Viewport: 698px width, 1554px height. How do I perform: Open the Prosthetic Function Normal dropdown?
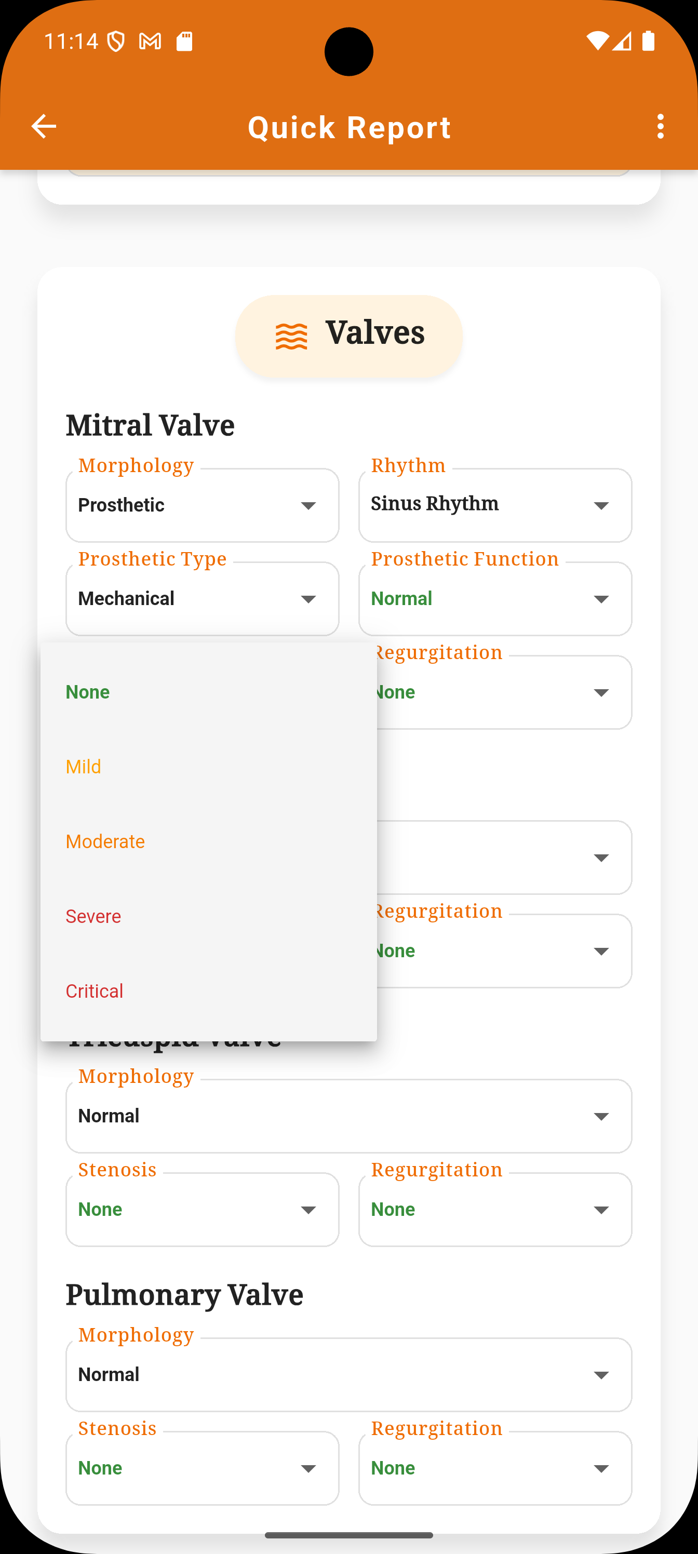(495, 598)
